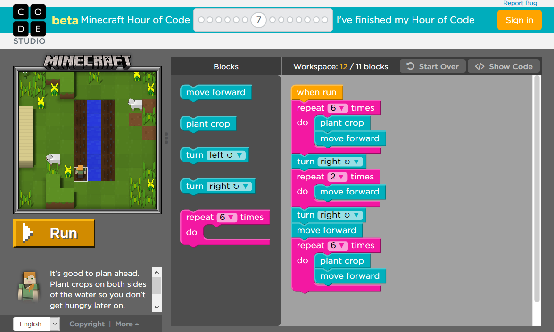This screenshot has width=554, height=332.
Task: Open repeat 2 times count dropdown
Action: (x=338, y=177)
